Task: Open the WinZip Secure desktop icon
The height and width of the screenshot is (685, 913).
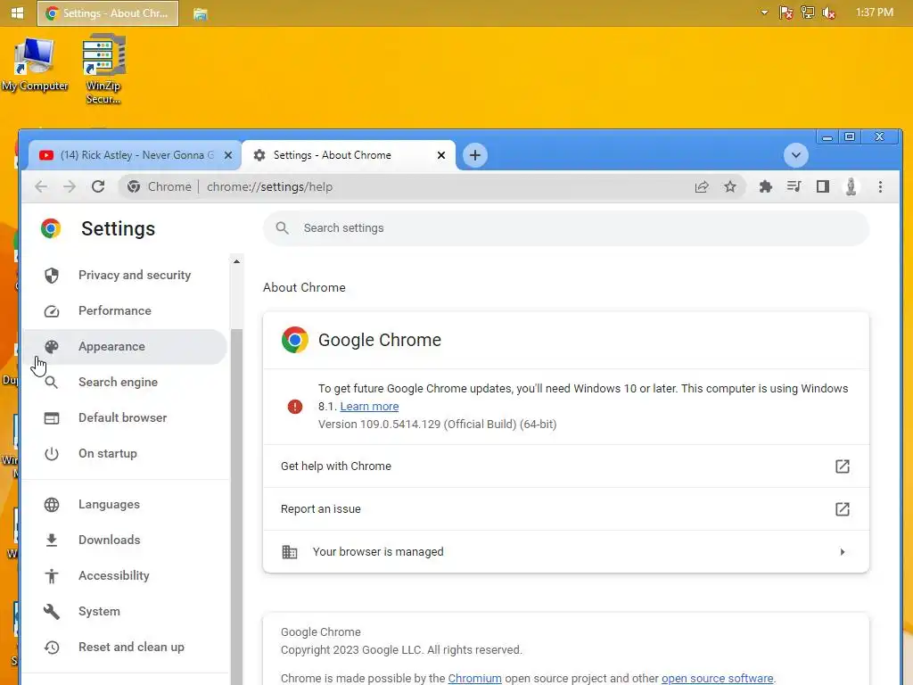Action: [103, 69]
